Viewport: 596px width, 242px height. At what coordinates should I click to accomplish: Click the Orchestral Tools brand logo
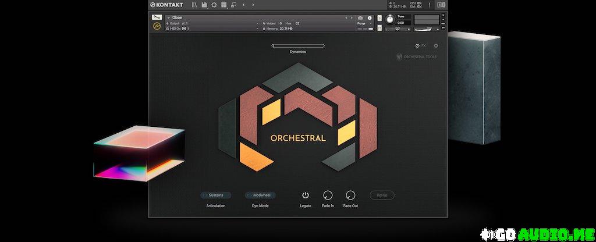coord(417,56)
